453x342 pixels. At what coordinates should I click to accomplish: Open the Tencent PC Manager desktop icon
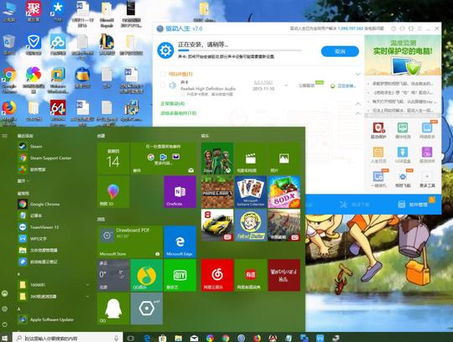(34, 44)
